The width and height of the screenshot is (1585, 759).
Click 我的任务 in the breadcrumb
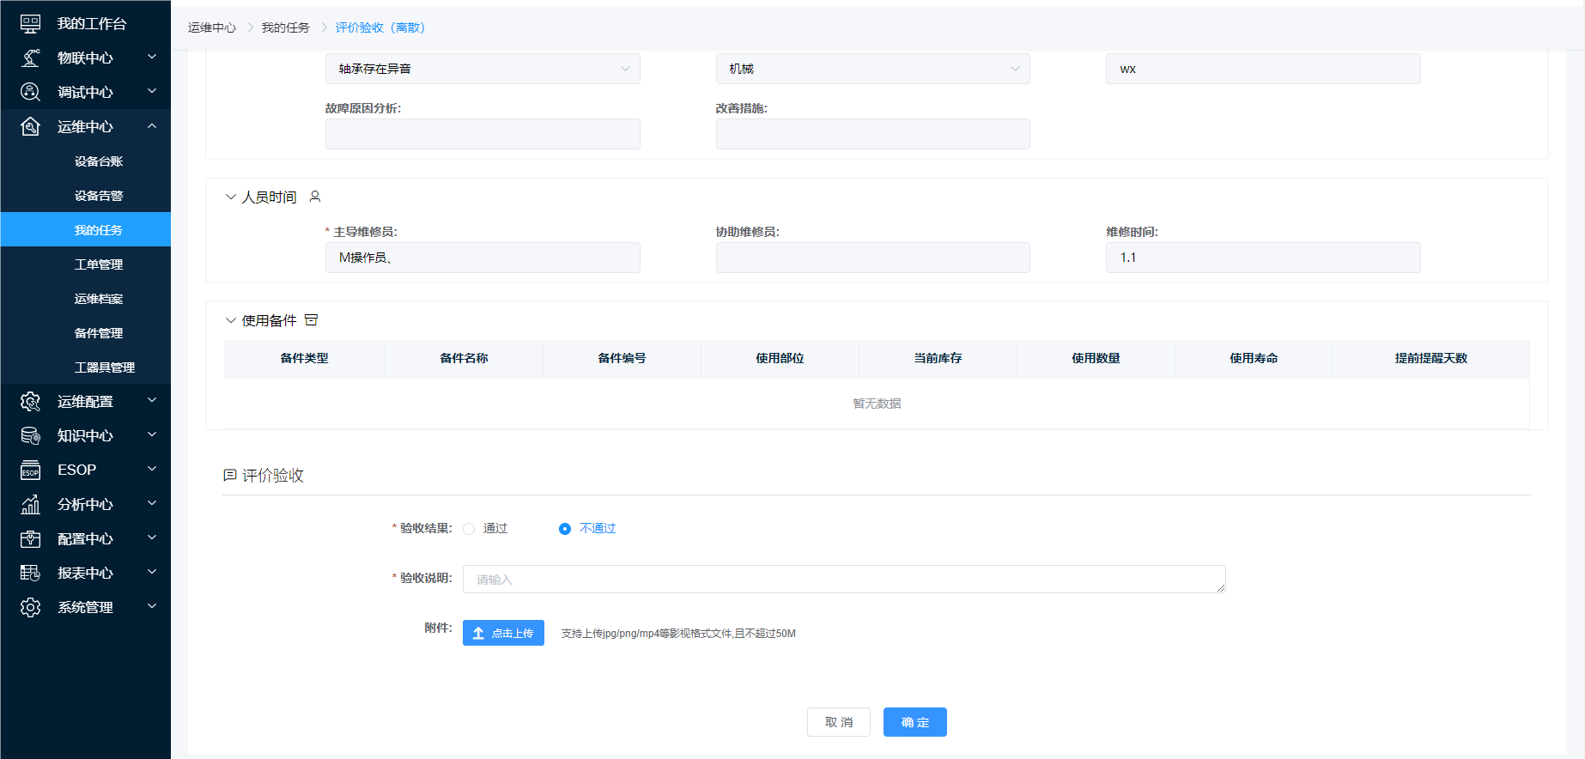(285, 27)
